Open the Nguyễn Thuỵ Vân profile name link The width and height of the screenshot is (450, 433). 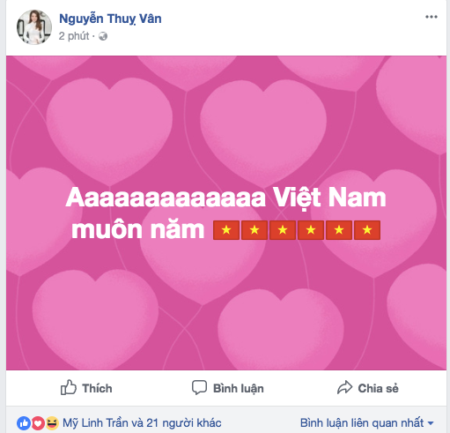click(110, 19)
